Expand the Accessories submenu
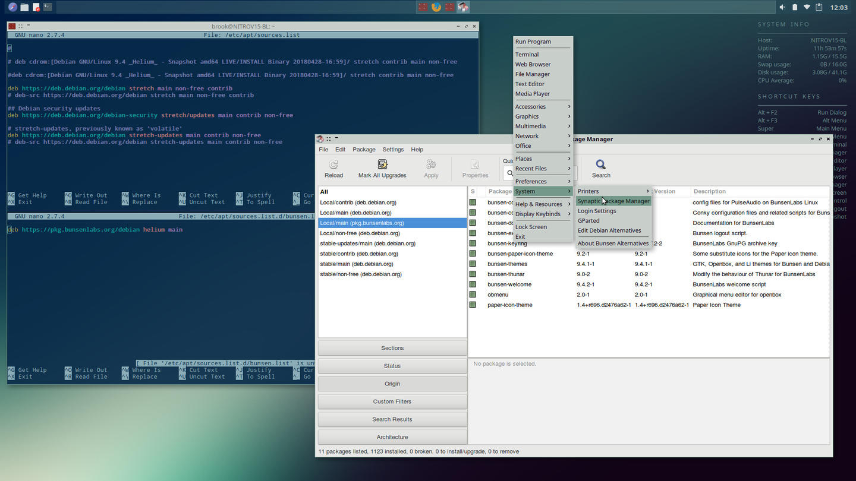 [x=543, y=106]
